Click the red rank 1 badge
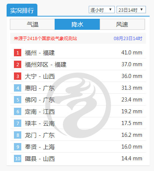This screenshot has width=154, height=171. pyautogui.click(x=18, y=53)
